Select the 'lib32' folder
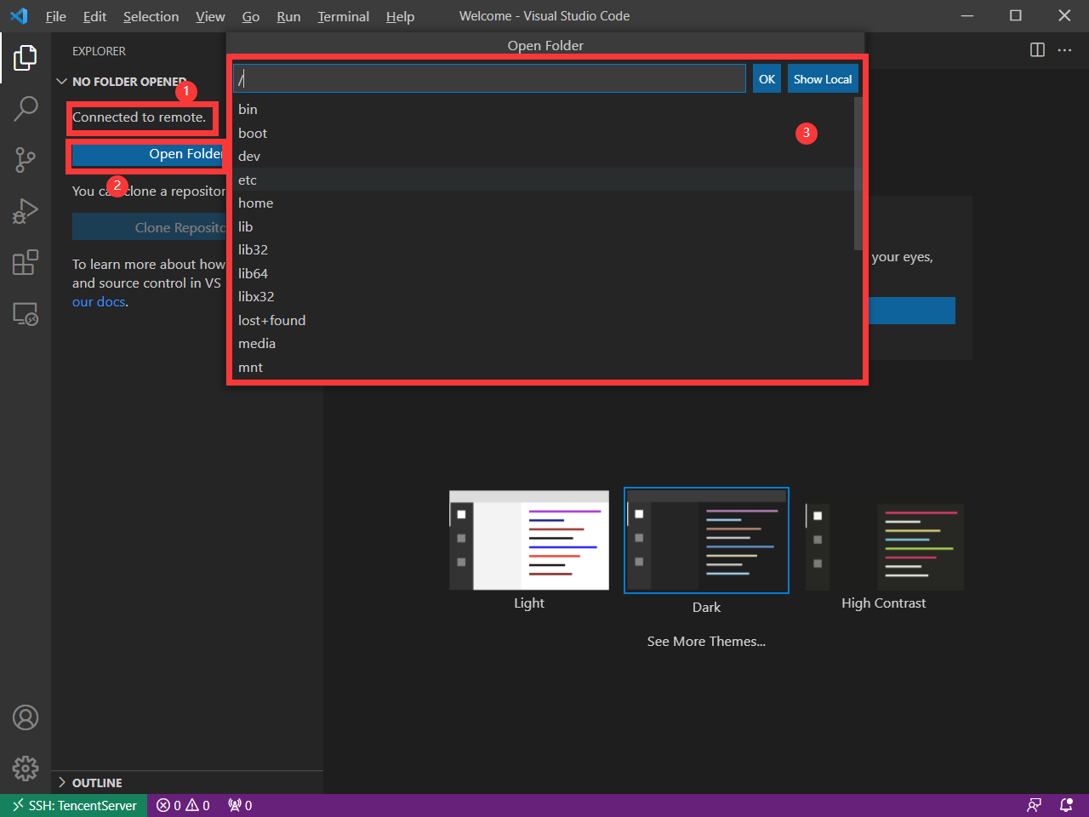The image size is (1089, 817). coord(544,249)
